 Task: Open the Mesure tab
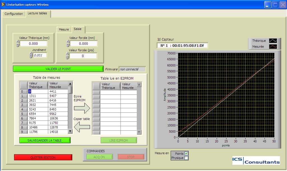64,29
